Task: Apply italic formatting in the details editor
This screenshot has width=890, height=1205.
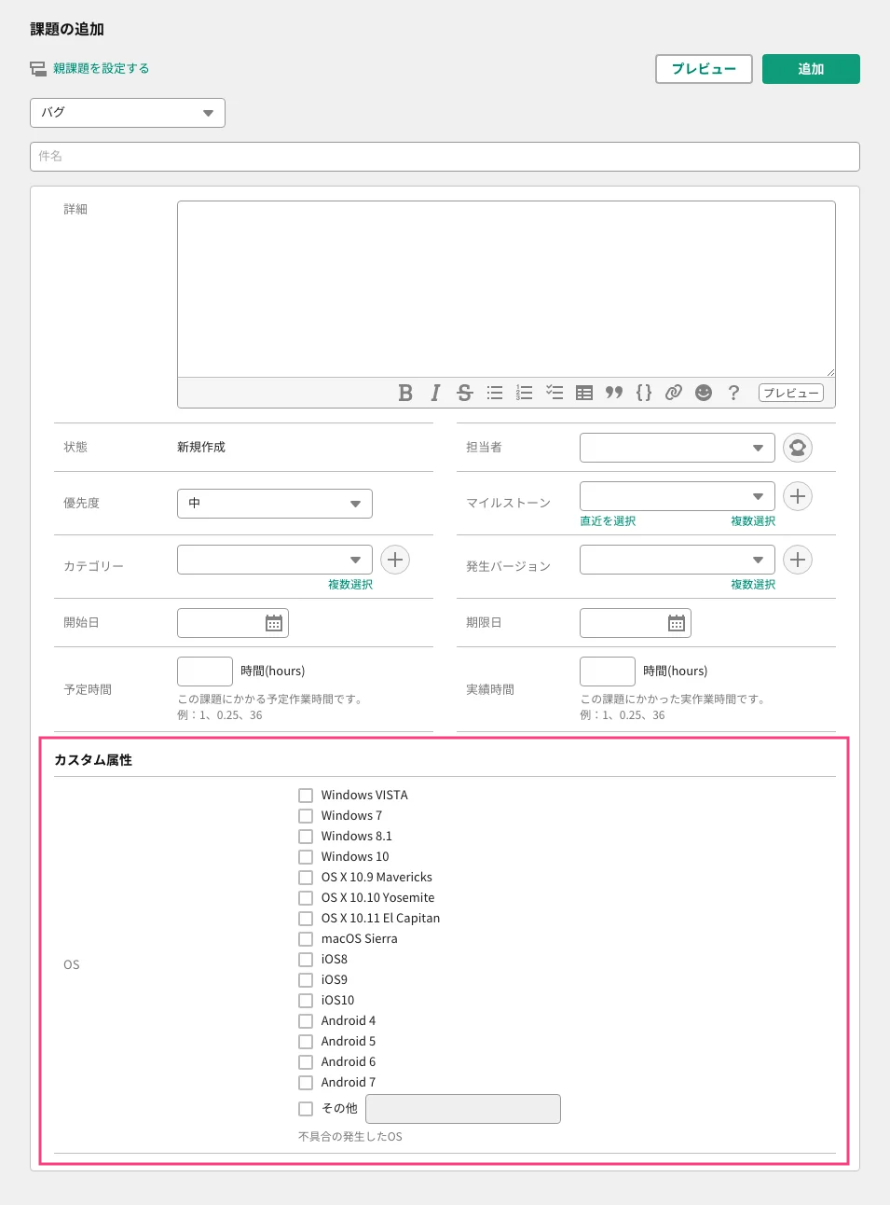Action: pos(435,393)
